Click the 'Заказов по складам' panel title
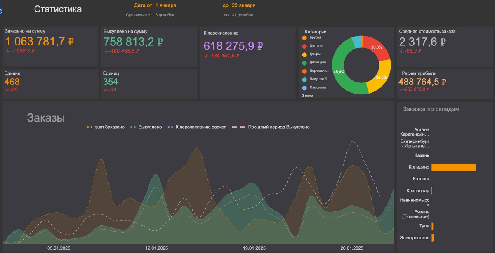The image size is (495, 253). click(431, 109)
